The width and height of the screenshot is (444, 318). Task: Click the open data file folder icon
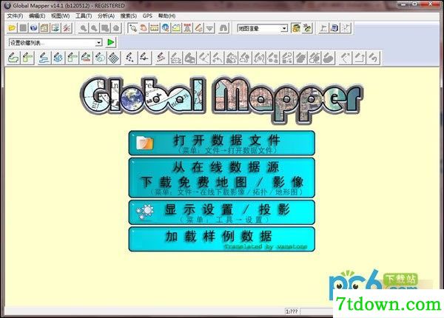coord(12,28)
